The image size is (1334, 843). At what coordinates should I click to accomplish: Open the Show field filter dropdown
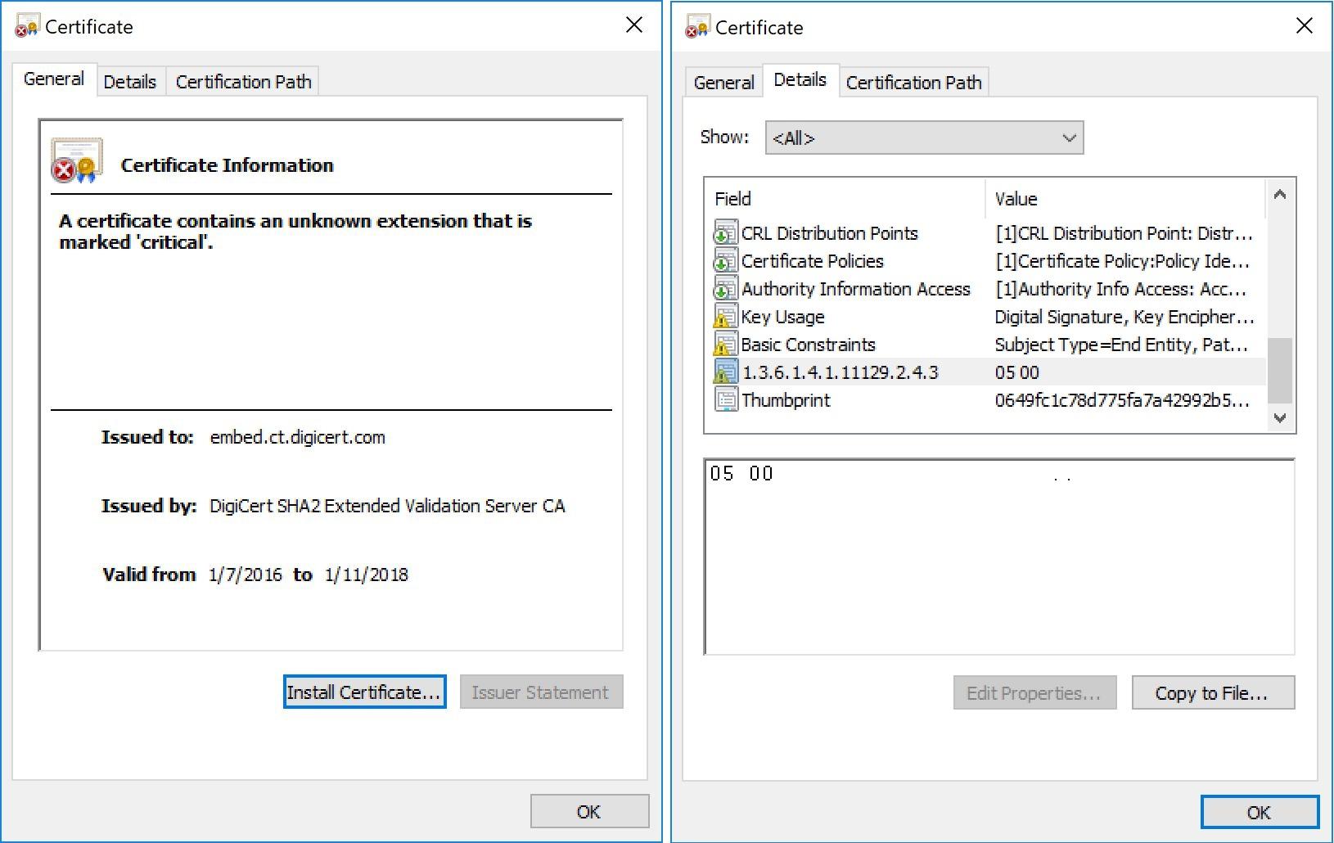tap(923, 137)
